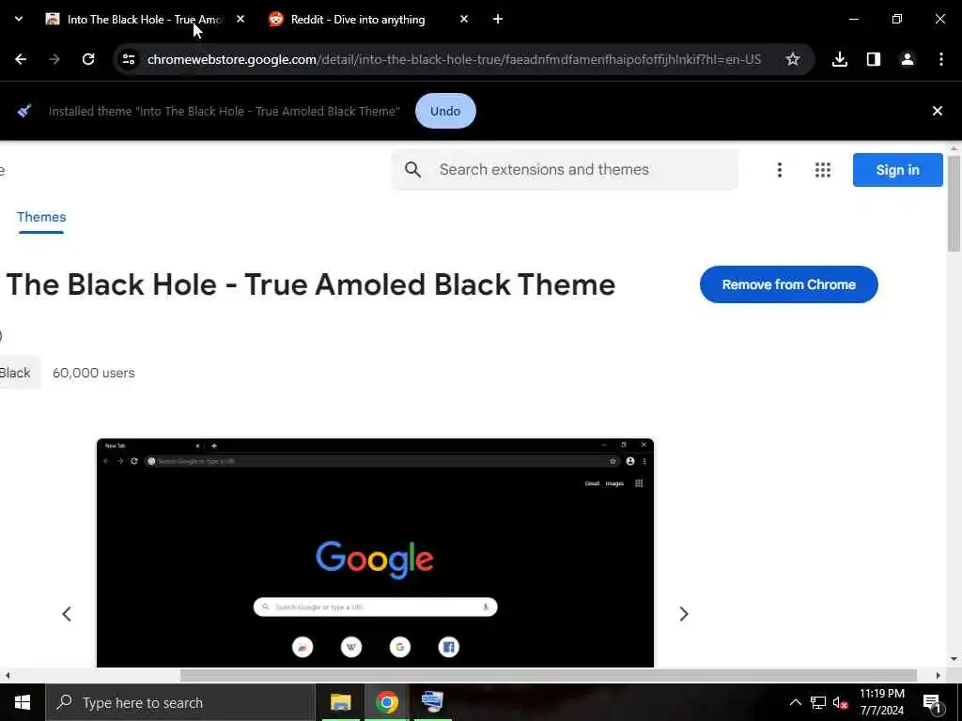Viewport: 962px width, 721px height.
Task: Focus the Search extensions and themes field
Action: [565, 170]
